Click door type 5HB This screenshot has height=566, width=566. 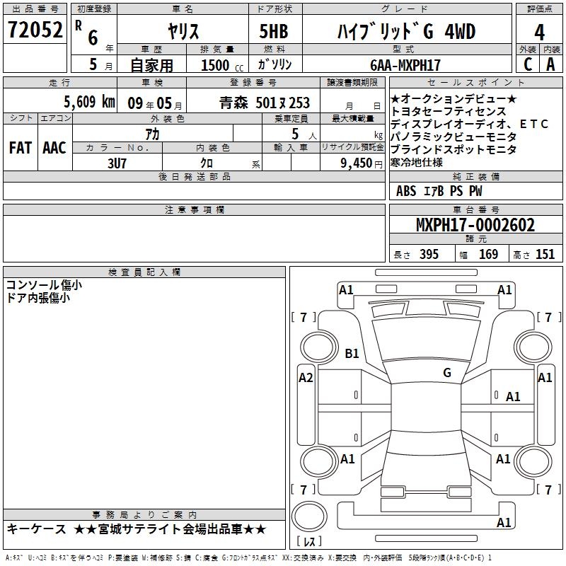pos(274,31)
